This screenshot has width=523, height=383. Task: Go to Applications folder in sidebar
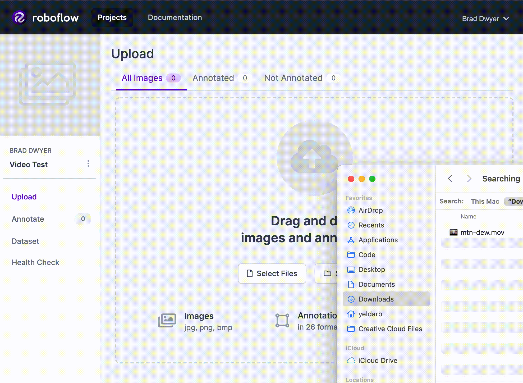tap(378, 240)
